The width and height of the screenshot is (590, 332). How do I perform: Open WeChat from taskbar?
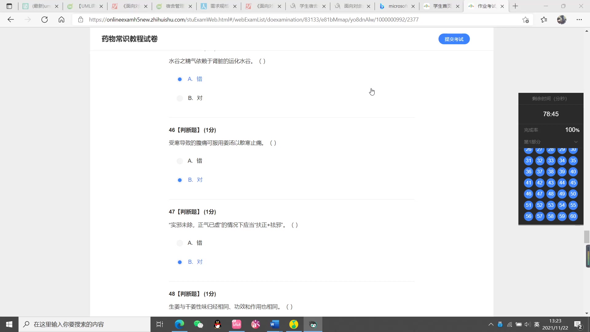pos(199,324)
